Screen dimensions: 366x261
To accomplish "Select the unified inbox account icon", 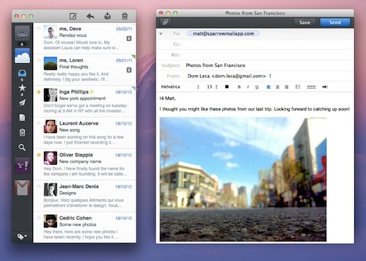I will [x=23, y=33].
